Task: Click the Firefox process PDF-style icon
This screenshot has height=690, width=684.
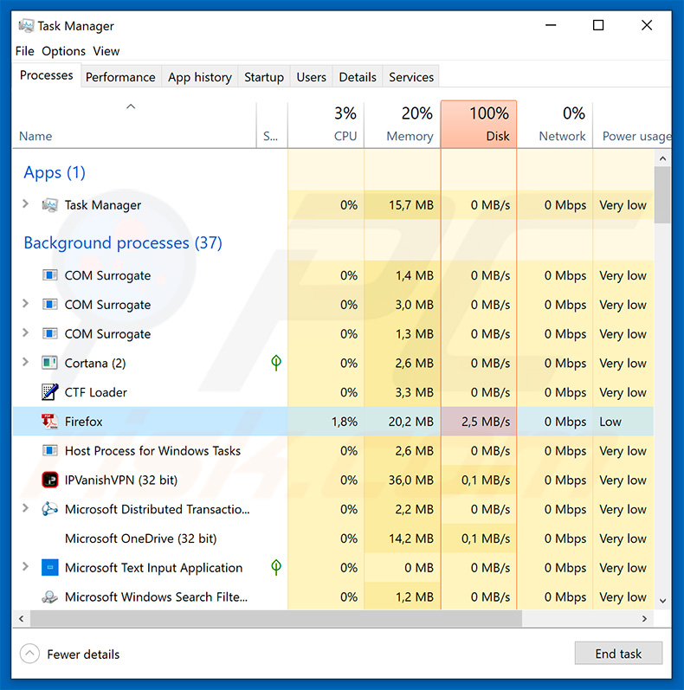Action: [49, 422]
